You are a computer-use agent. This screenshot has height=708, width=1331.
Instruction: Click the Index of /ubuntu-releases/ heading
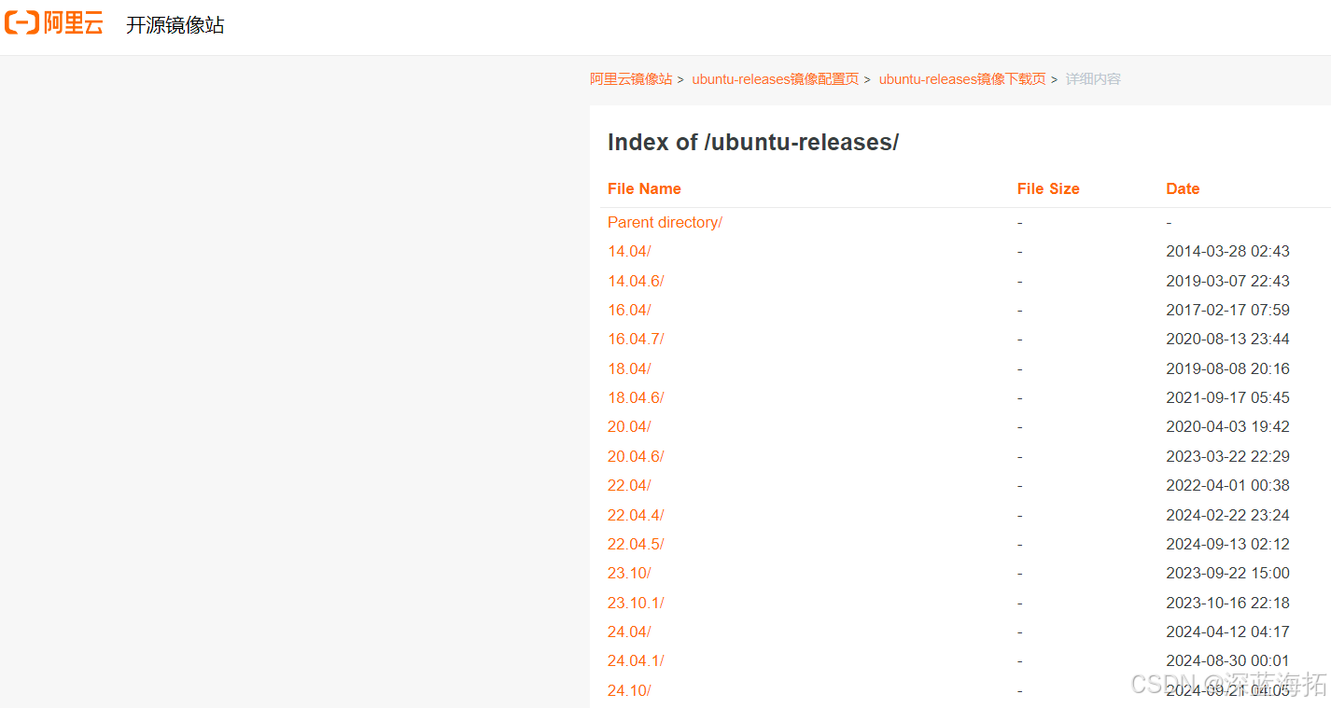click(x=753, y=142)
